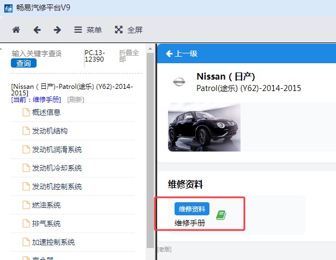Open 发动机冷却系统 section
Image resolution: width=336 pixels, height=260 pixels.
click(x=57, y=168)
